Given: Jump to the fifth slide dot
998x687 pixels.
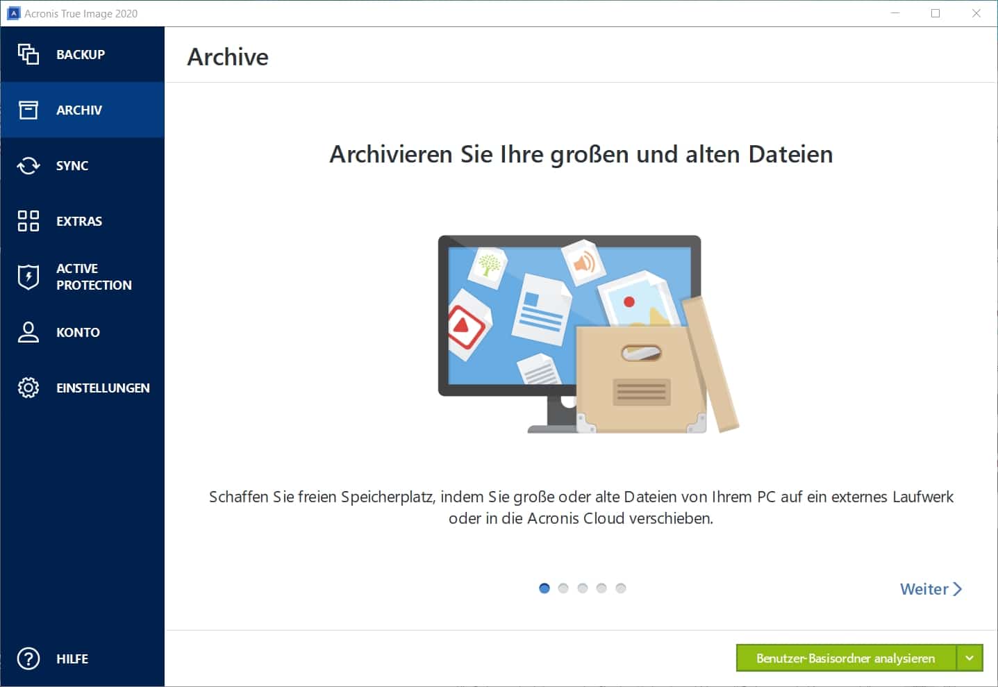Looking at the screenshot, I should coord(621,588).
